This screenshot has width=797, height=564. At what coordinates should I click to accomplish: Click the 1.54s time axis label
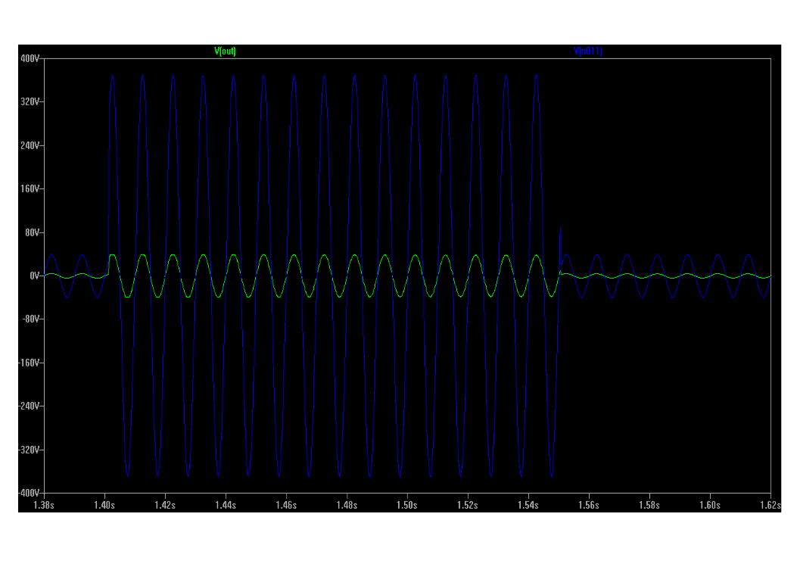[x=528, y=505]
